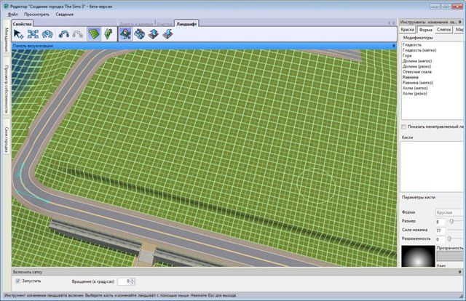Click the undo arrow icon

63,33
